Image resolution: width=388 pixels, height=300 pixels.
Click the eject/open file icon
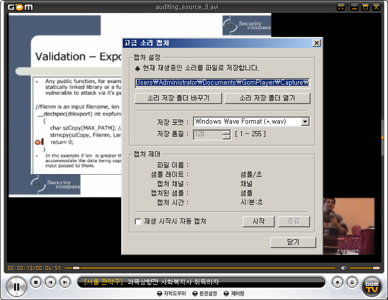[338, 282]
